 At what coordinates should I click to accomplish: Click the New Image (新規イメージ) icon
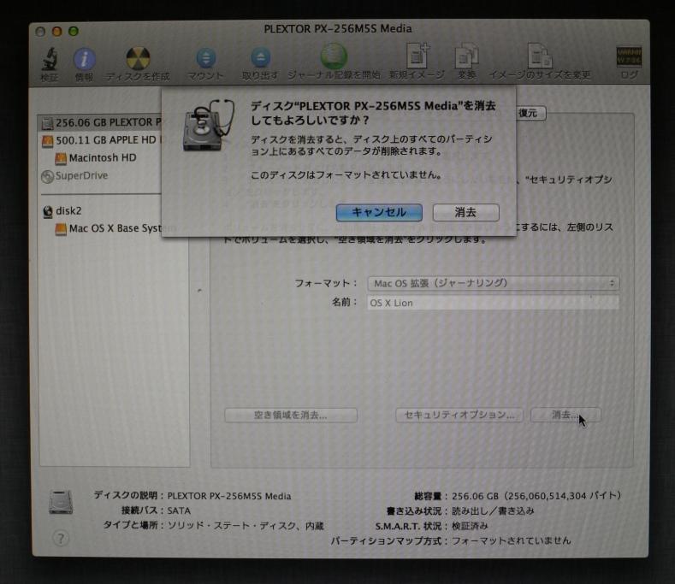click(417, 56)
